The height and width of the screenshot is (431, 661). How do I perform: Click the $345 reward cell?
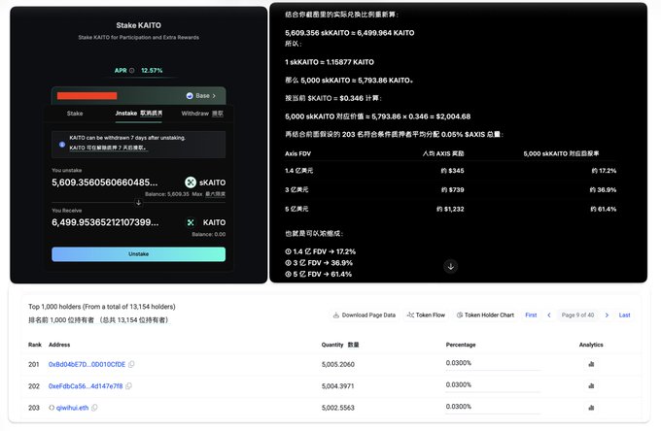click(452, 171)
